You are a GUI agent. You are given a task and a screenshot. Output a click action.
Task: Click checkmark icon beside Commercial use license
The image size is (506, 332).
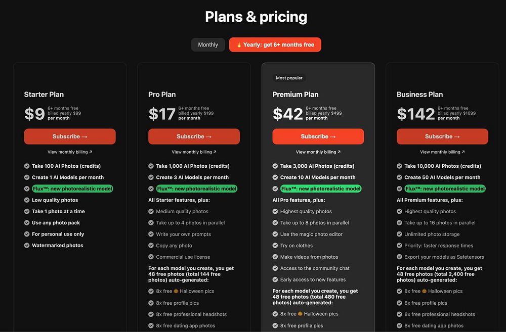[x=151, y=257]
